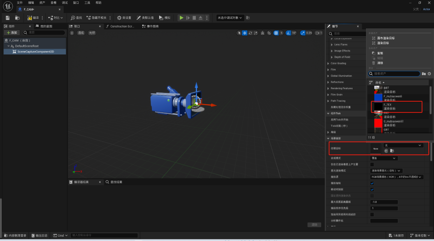The height and width of the screenshot is (241, 434).
Task: Toggle 仅在已渲染像素上产生 checkbox
Action: point(372,165)
